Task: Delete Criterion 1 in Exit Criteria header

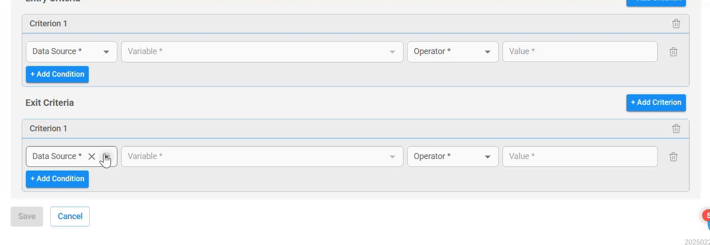Action: pos(676,129)
